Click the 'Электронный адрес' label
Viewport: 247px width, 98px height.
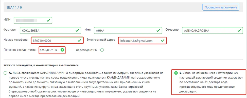point(101,40)
